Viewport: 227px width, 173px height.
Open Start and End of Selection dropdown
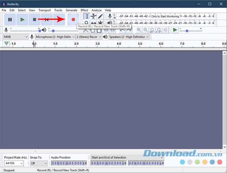pyautogui.click(x=127, y=157)
